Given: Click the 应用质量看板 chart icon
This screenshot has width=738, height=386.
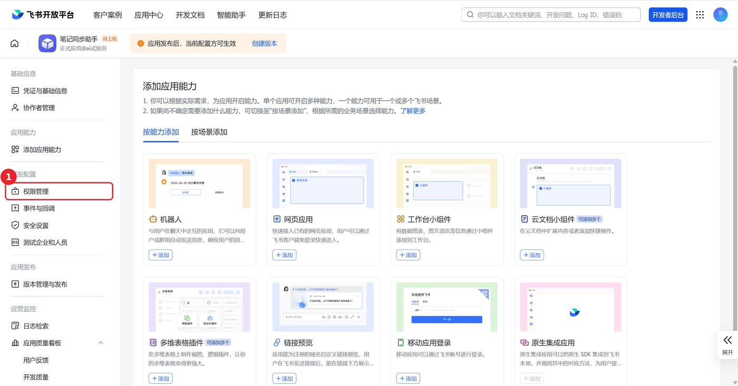Looking at the screenshot, I should [x=15, y=343].
